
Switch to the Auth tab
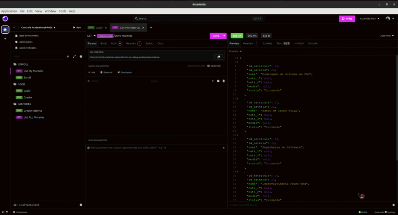pyautogui.click(x=116, y=43)
